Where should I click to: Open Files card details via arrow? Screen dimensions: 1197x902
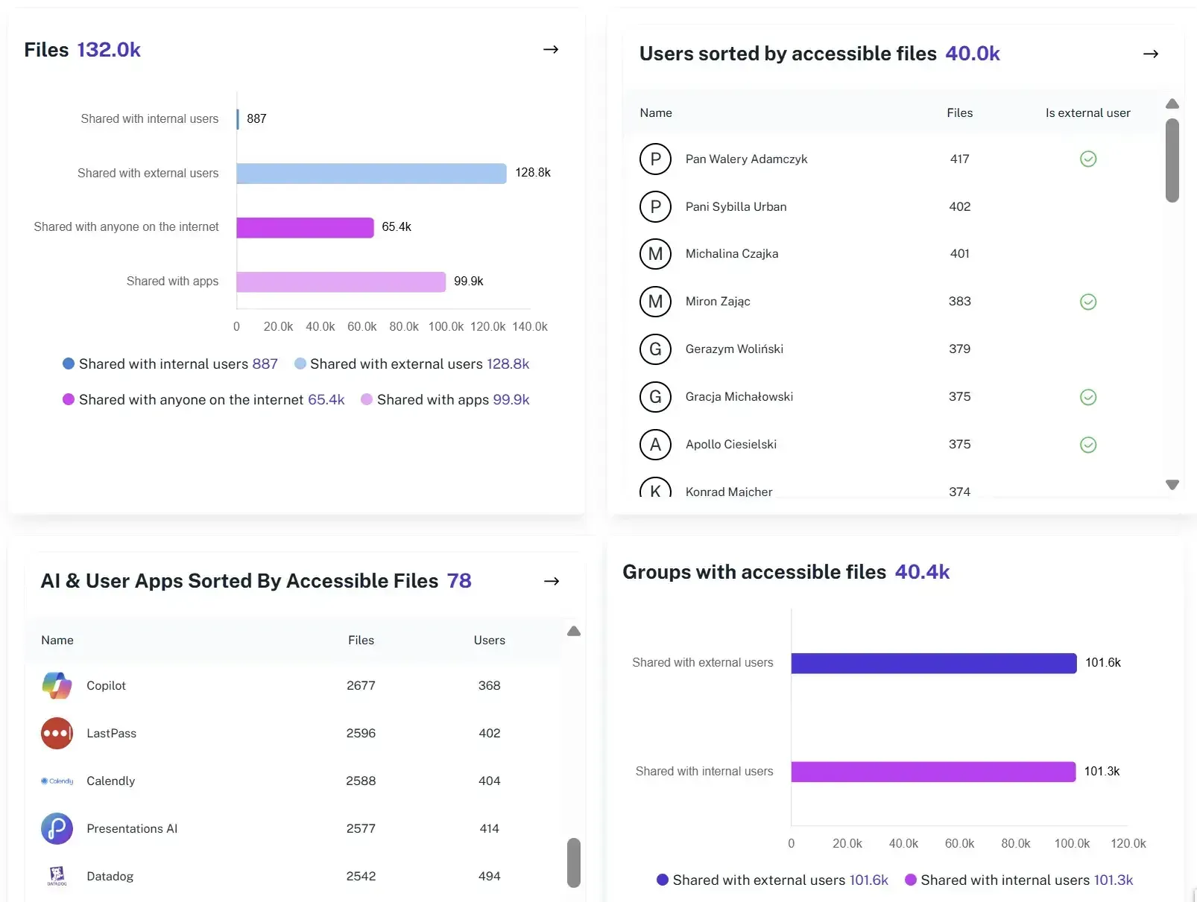coord(550,49)
